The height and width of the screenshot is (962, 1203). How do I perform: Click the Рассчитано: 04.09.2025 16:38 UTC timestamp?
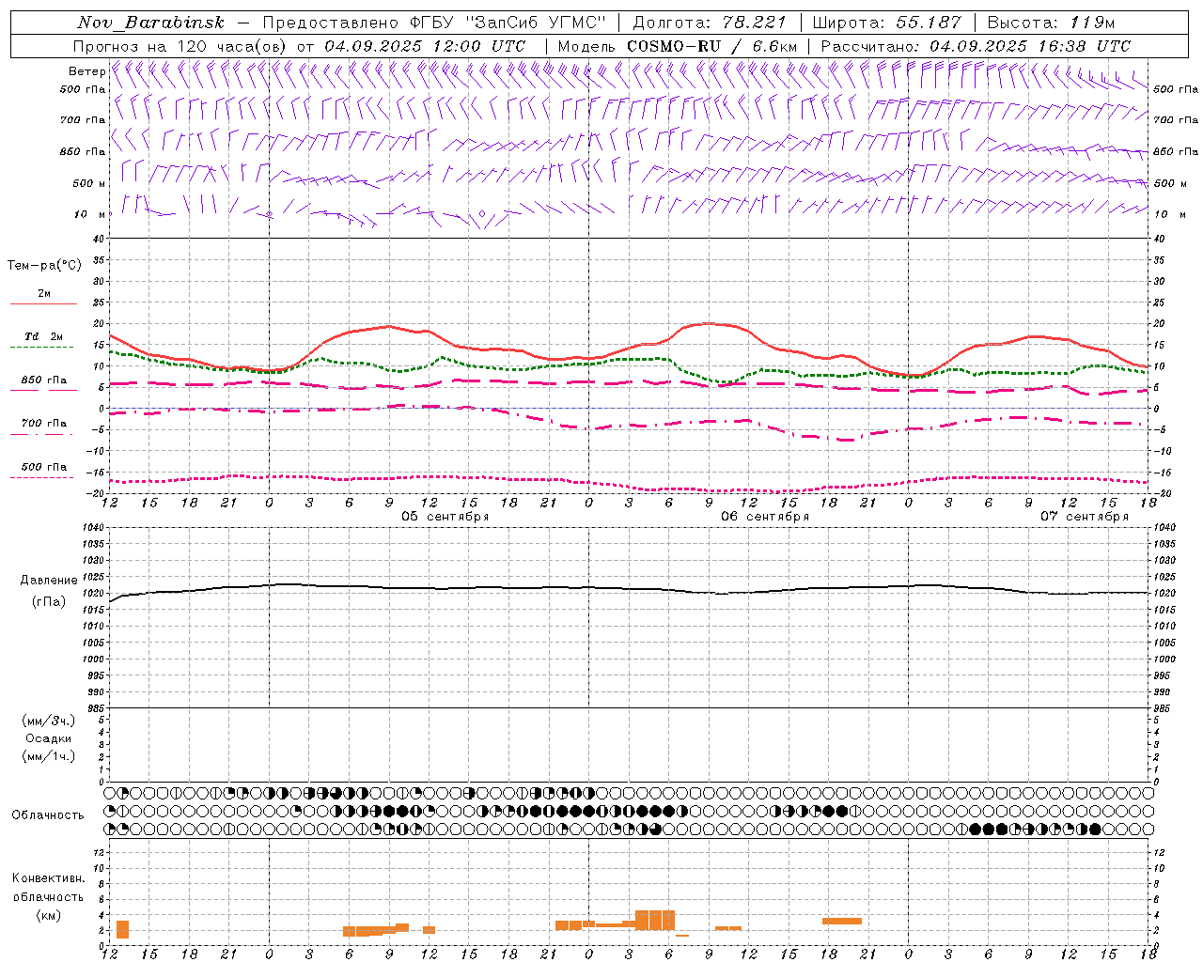[976, 46]
